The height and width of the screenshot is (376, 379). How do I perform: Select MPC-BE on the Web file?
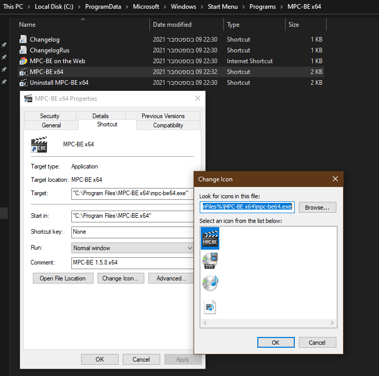click(58, 61)
